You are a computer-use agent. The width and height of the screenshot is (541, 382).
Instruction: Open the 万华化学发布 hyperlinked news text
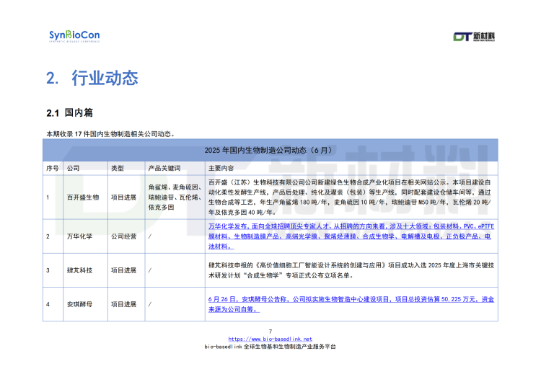point(349,236)
